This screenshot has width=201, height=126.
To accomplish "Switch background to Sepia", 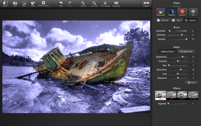I will click(x=176, y=20).
